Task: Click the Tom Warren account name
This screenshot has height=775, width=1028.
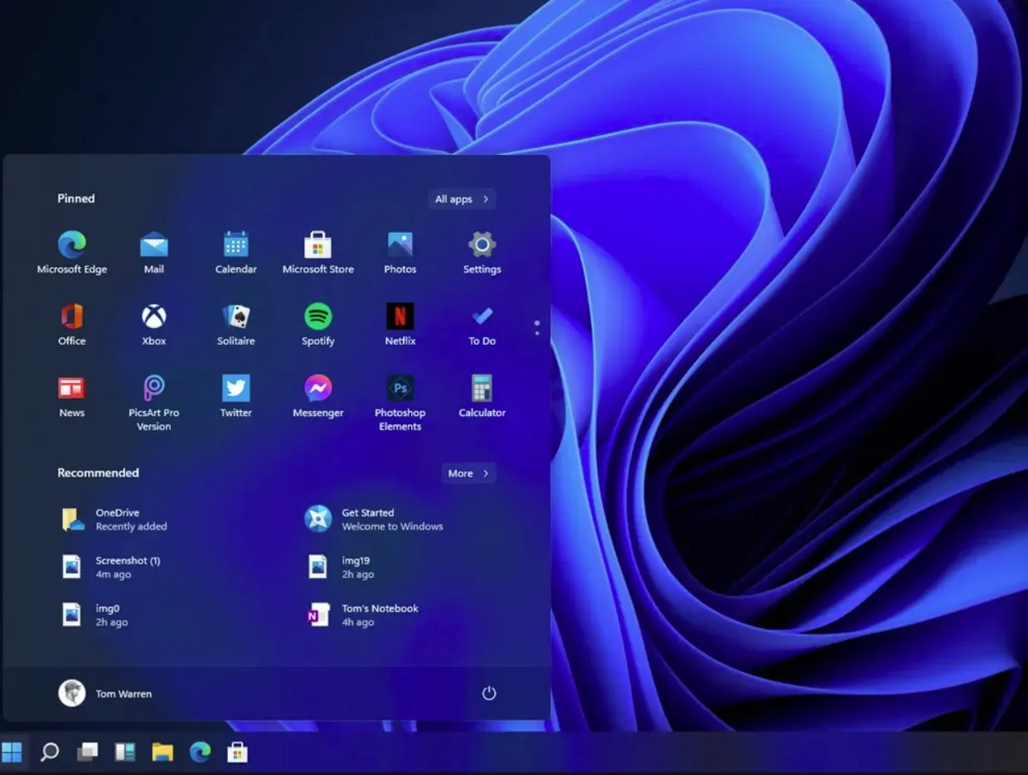Action: click(x=124, y=694)
